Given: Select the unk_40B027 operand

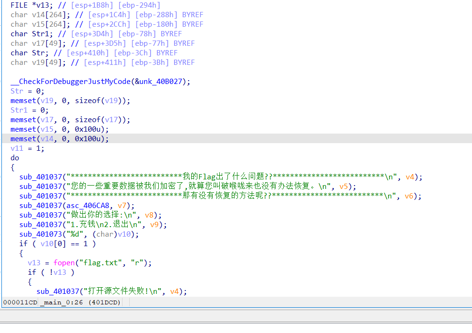Looking at the screenshot, I should pyautogui.click(x=161, y=82).
